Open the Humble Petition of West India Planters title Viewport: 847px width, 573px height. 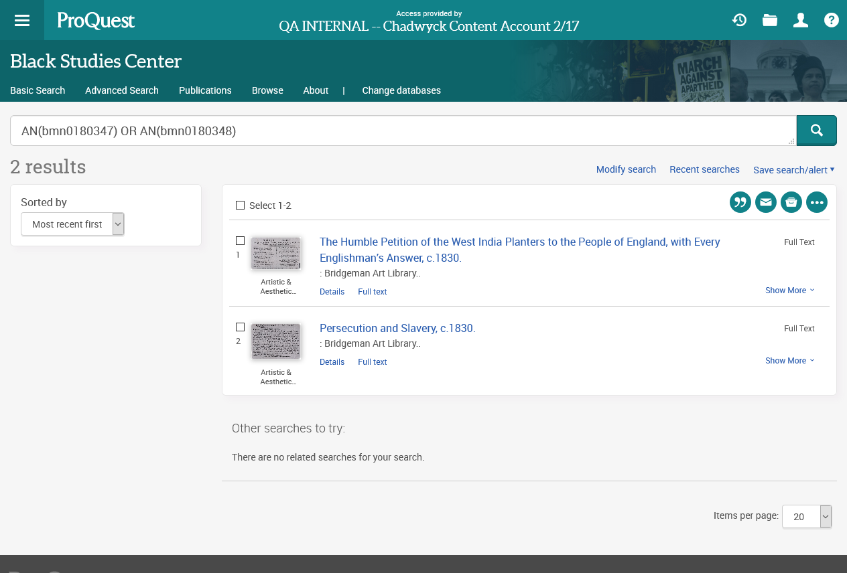coord(520,250)
